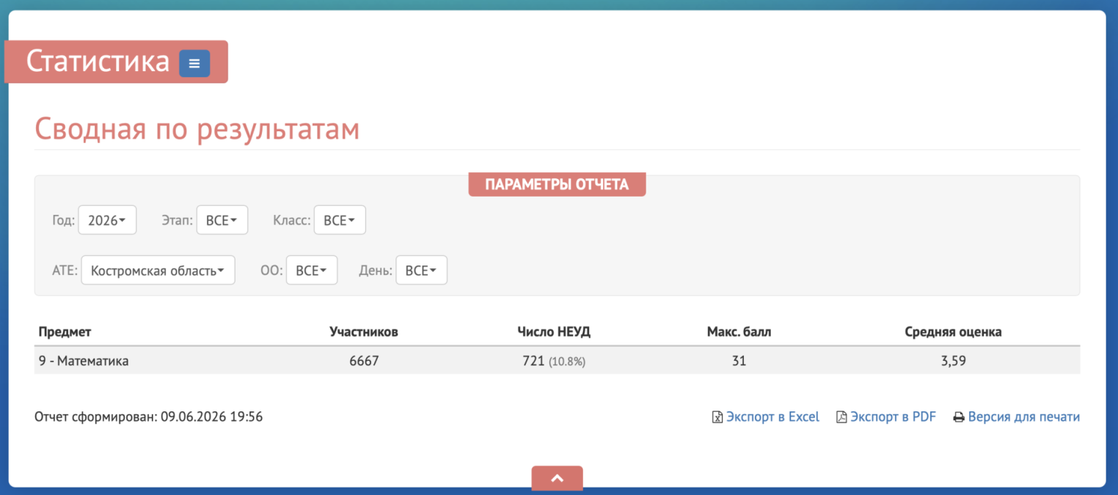Open the АТЕ dropdown Костромская область
The width and height of the screenshot is (1118, 495).
[x=158, y=270]
